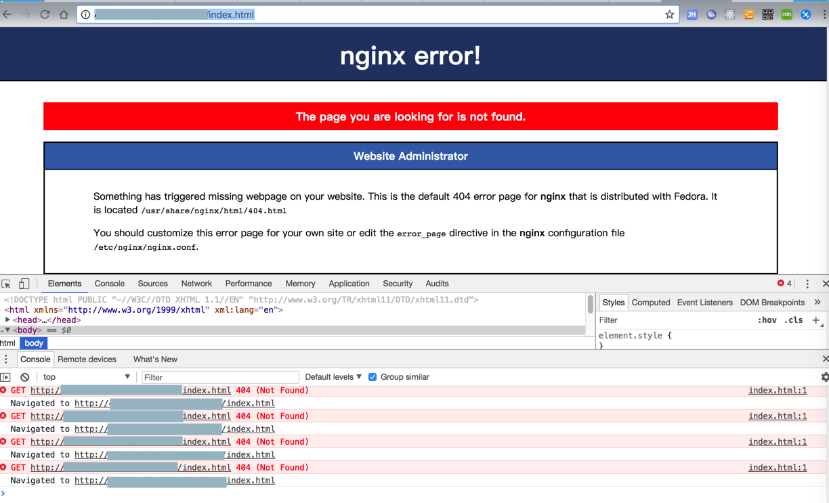829x503 pixels.
Task: View site information icon in address bar
Action: [x=86, y=14]
